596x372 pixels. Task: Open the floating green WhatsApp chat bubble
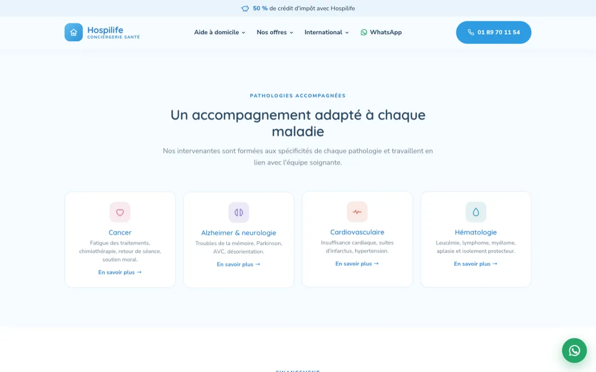tap(574, 351)
